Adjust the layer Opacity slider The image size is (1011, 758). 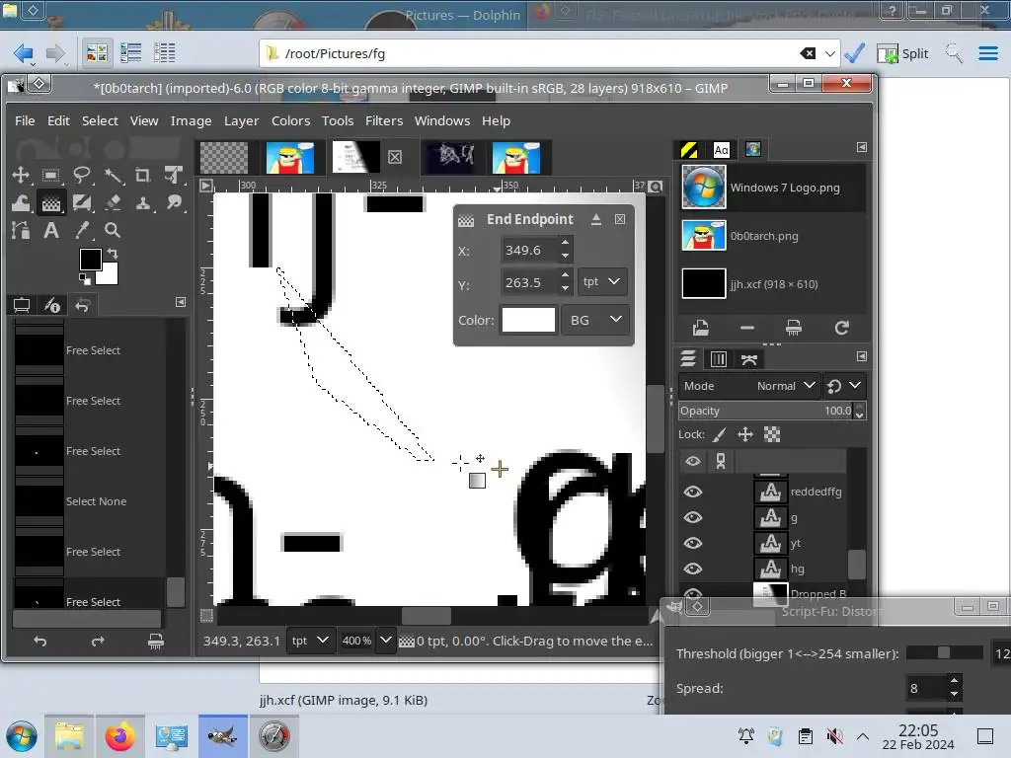(766, 411)
